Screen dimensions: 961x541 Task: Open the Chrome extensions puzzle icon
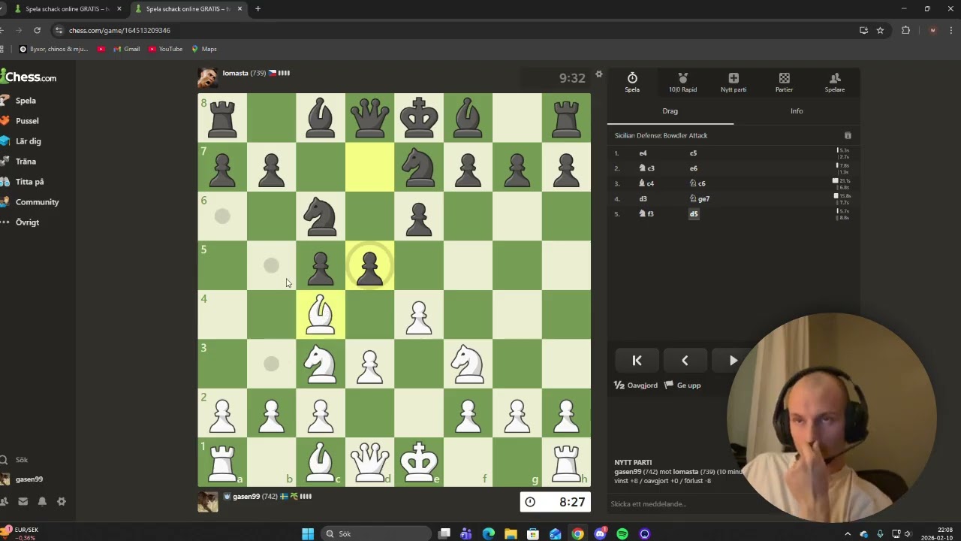pos(905,30)
